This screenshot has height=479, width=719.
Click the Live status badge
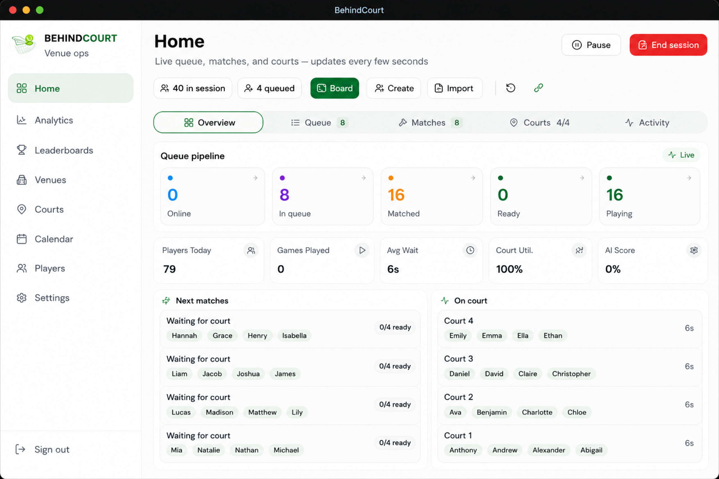tap(681, 155)
